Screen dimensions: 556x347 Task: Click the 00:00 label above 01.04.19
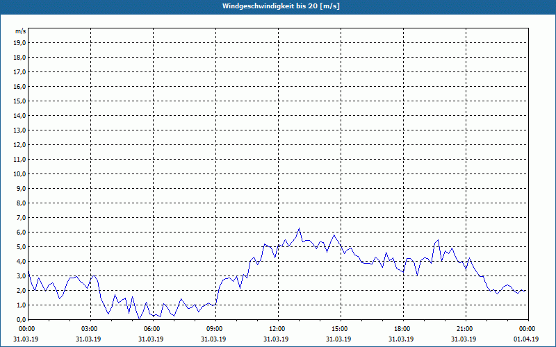coord(528,329)
